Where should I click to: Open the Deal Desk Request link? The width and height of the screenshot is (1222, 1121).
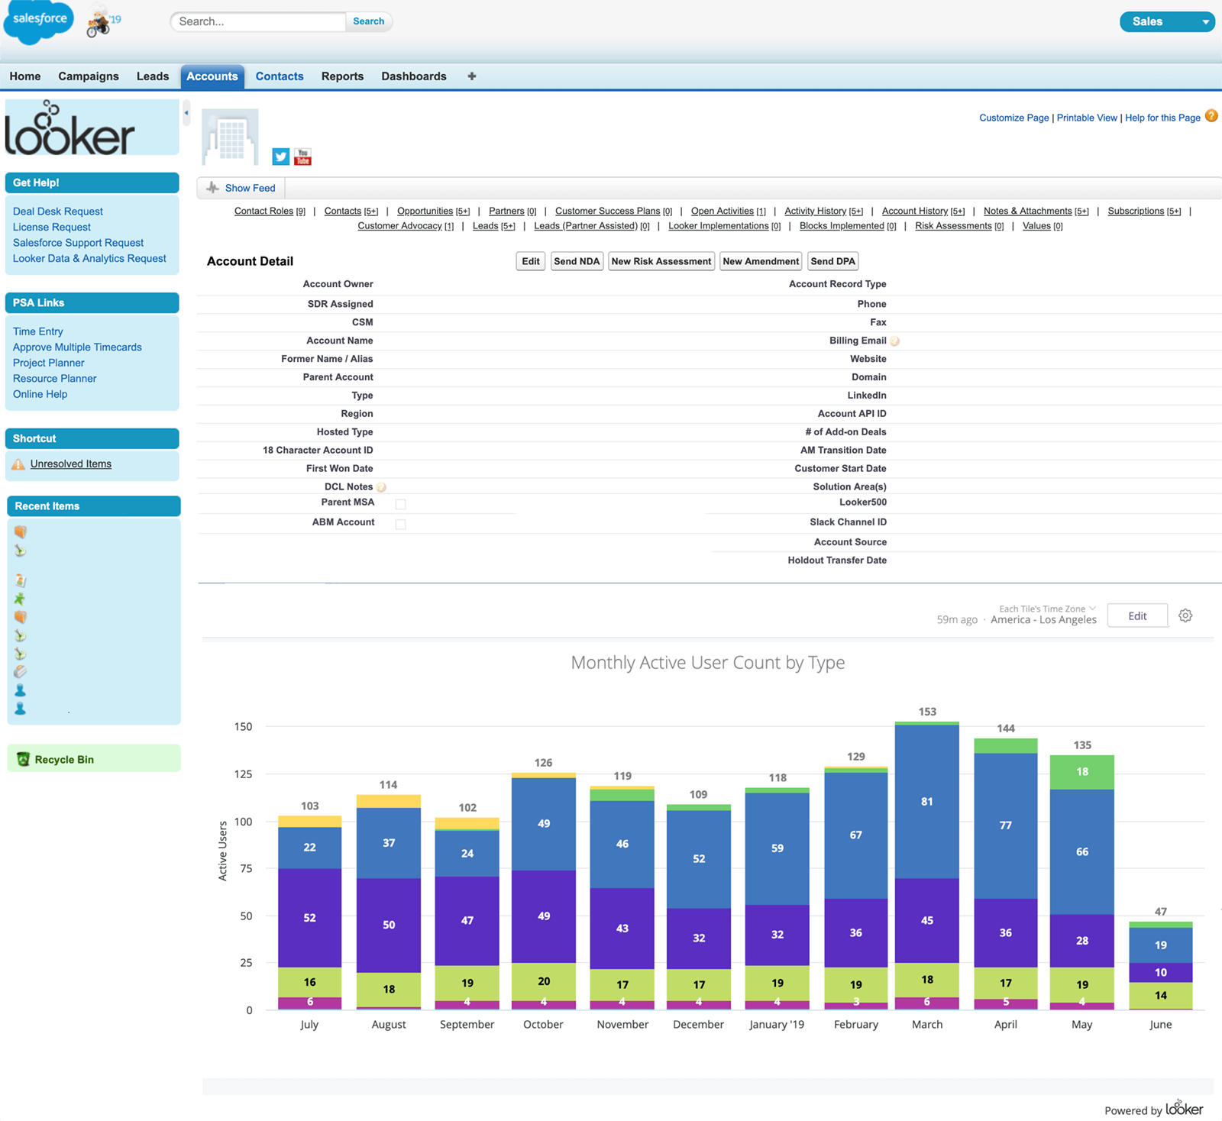point(58,212)
